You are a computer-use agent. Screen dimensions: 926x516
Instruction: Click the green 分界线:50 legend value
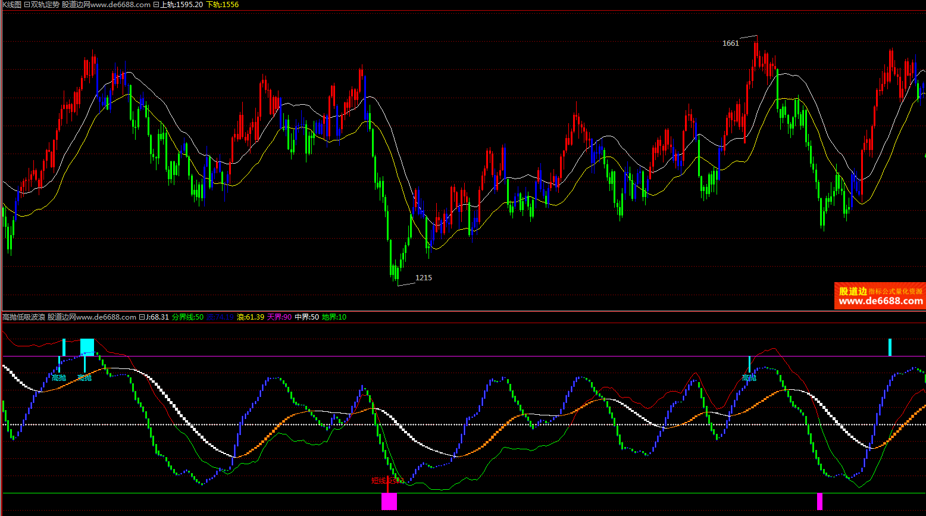(x=187, y=317)
